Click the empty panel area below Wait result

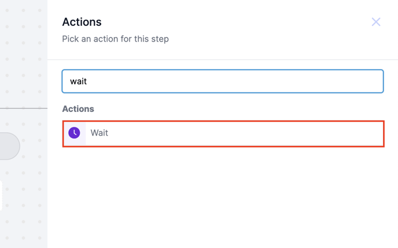click(223, 196)
